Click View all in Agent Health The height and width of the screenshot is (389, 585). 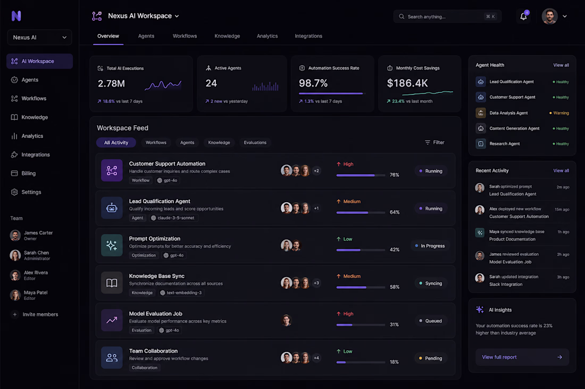[561, 65]
